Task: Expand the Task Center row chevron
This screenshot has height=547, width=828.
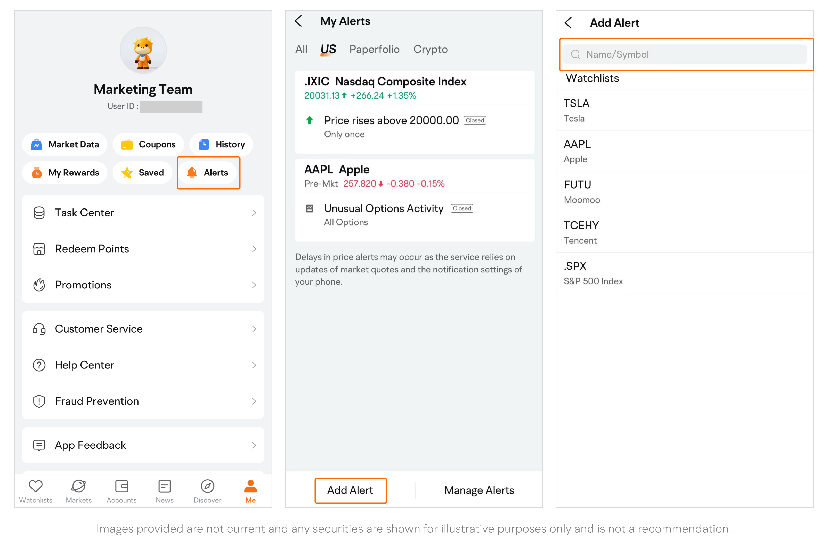Action: pyautogui.click(x=254, y=213)
